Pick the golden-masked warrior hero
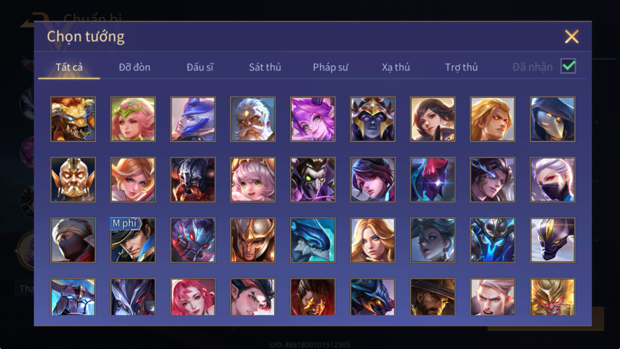This screenshot has width=620, height=349. (73, 180)
